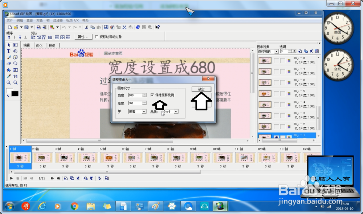Select the Fill bucket tool
This screenshot has height=214, width=363.
(x=9, y=70)
